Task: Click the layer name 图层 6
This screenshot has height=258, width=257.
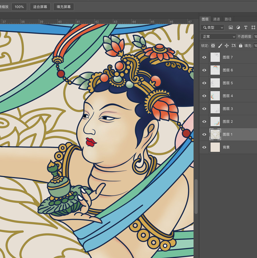Action: [x=228, y=70]
